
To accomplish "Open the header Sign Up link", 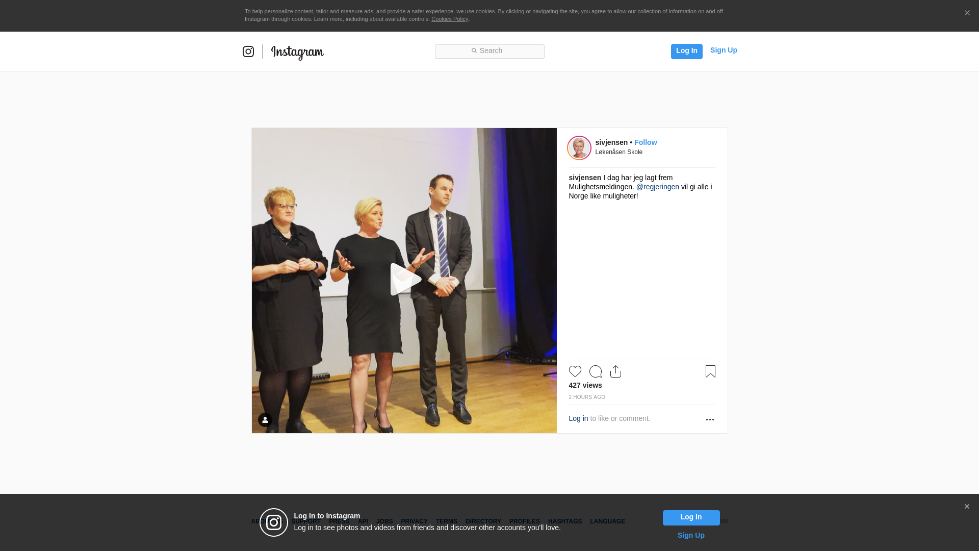I will pyautogui.click(x=724, y=50).
